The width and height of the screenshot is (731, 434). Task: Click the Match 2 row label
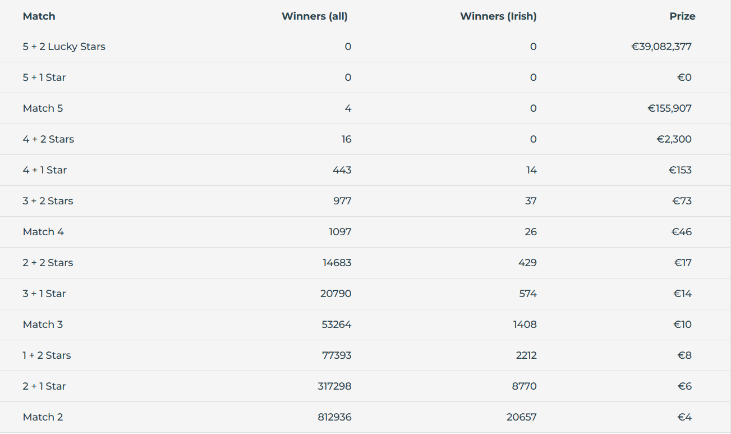click(43, 417)
